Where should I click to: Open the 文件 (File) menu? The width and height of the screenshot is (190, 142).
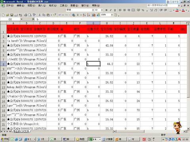(9, 6)
